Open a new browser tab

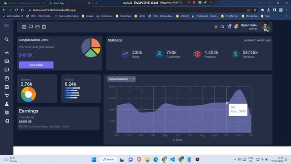96,3
